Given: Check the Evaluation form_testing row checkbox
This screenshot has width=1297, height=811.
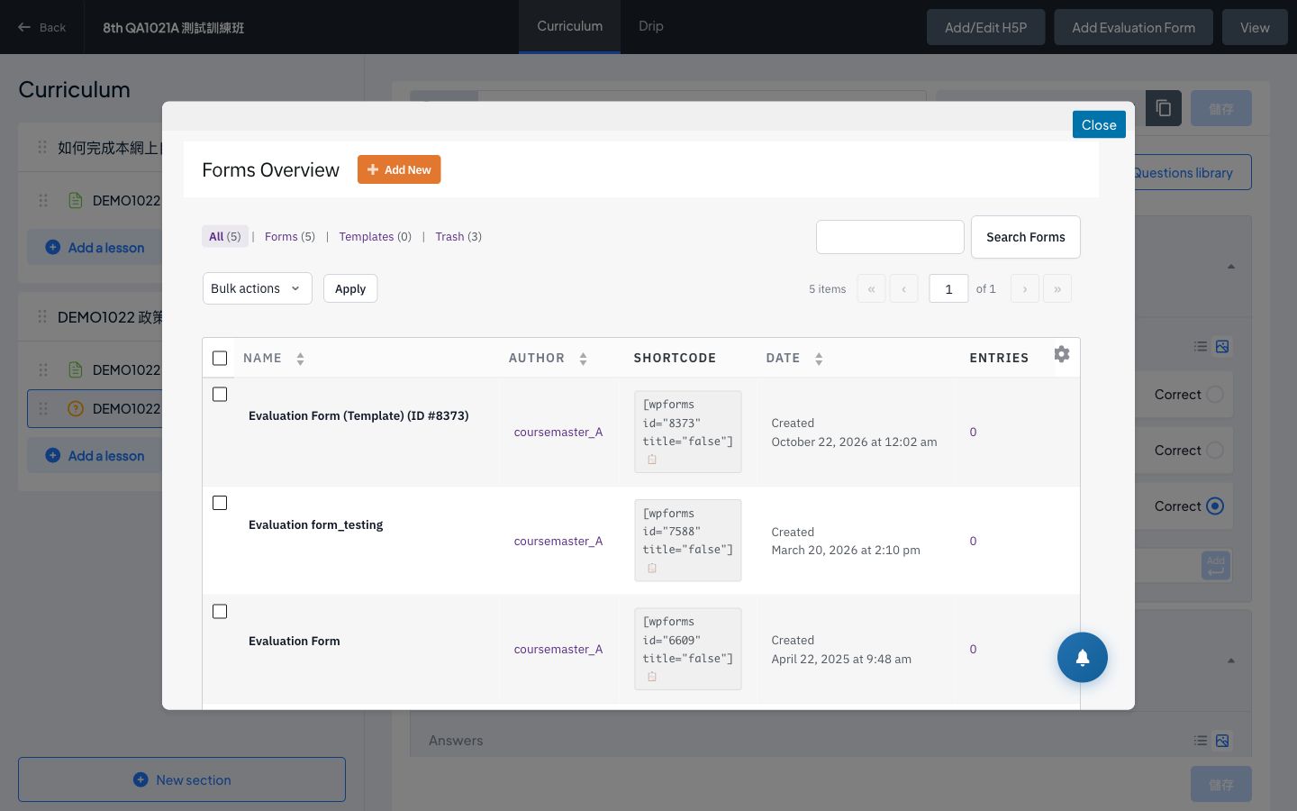Looking at the screenshot, I should (x=220, y=503).
